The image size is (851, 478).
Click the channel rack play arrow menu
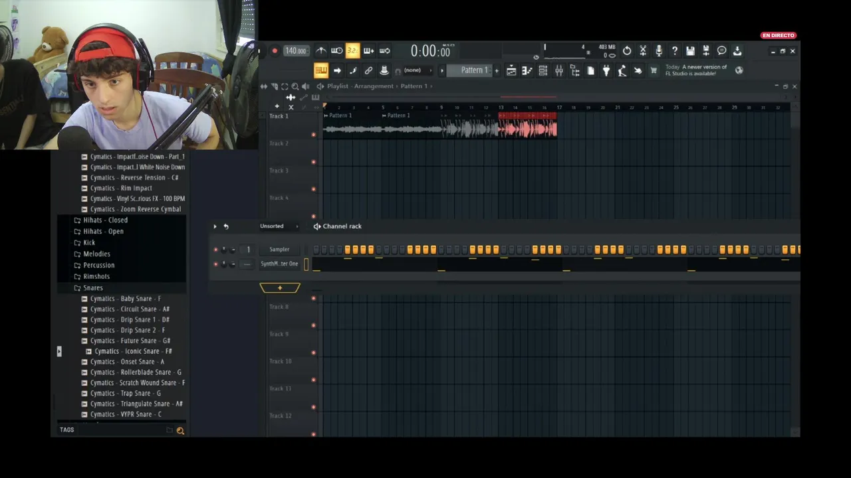click(215, 226)
